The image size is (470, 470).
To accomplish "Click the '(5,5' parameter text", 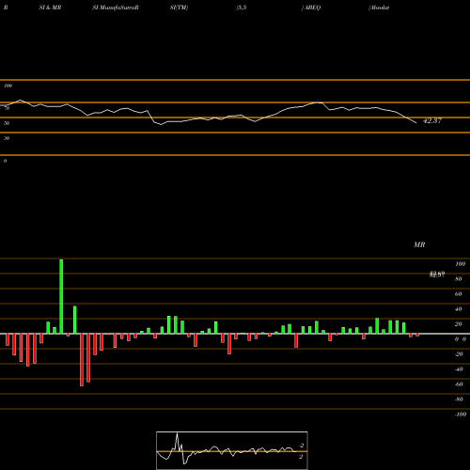I will tap(242, 8).
